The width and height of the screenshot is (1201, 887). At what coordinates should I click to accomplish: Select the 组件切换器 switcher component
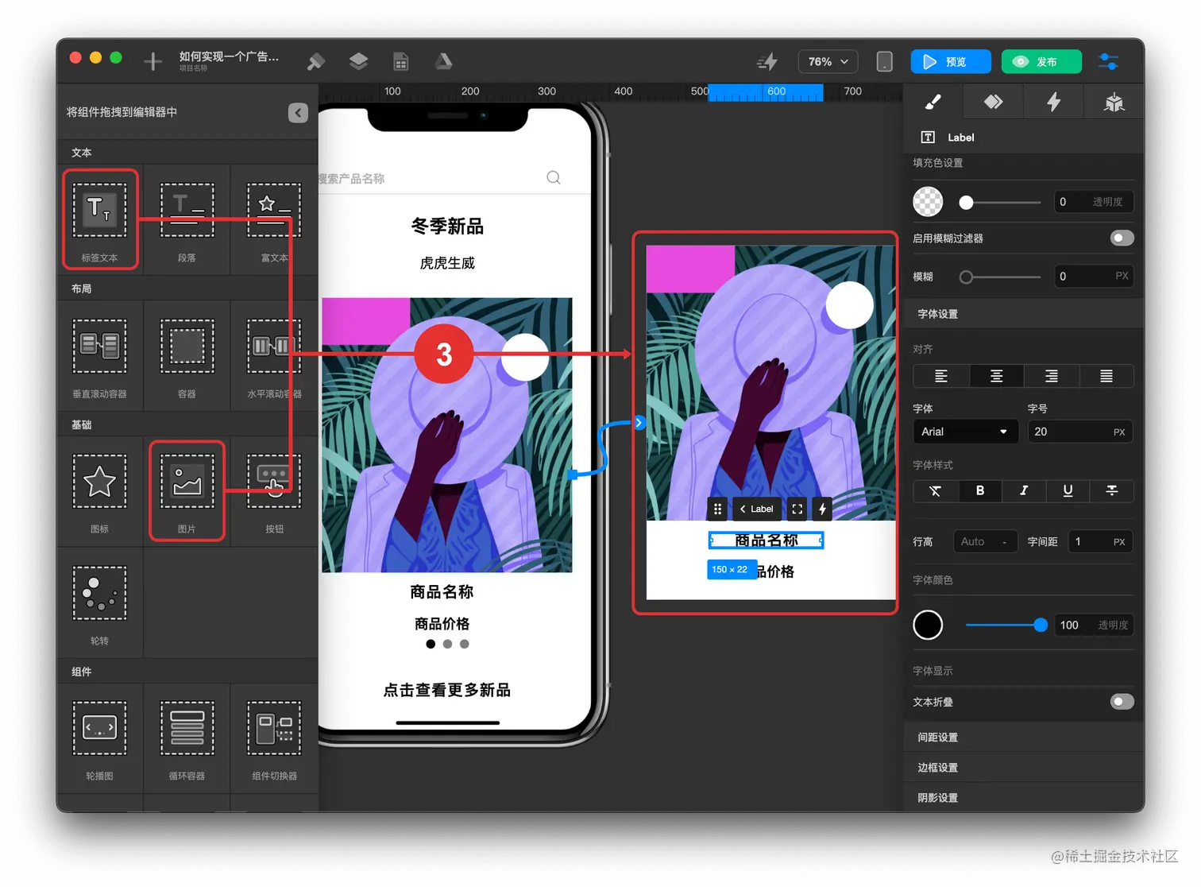[274, 738]
